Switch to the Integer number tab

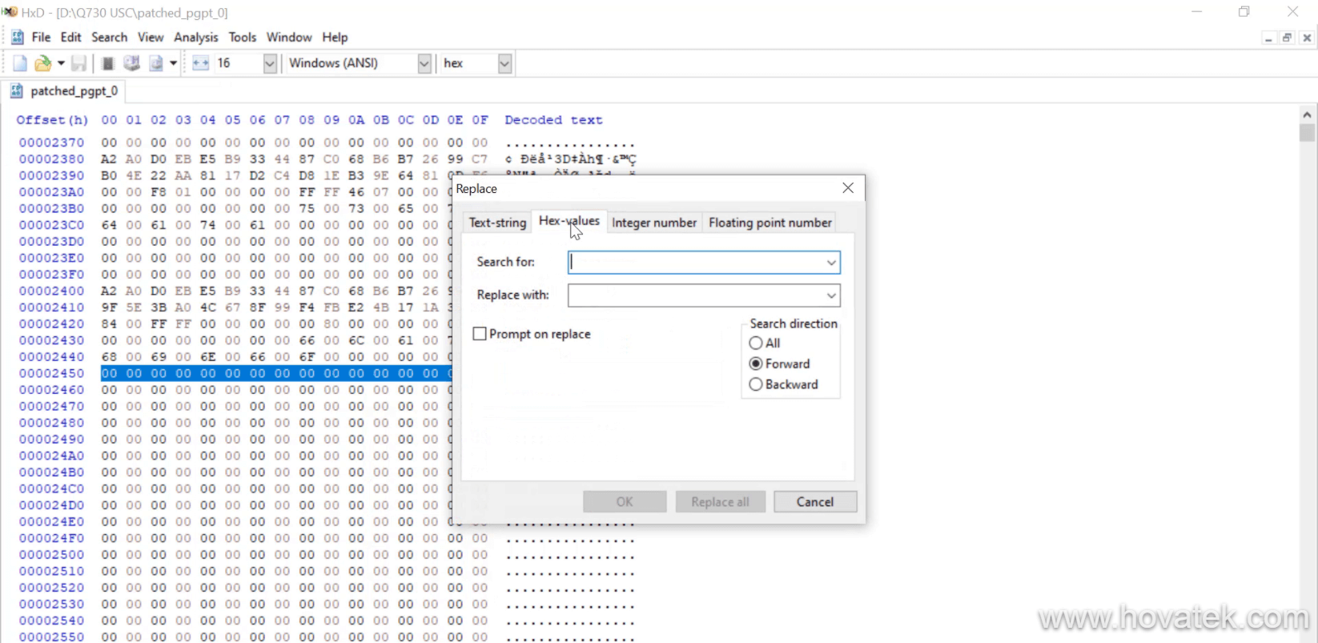click(654, 223)
